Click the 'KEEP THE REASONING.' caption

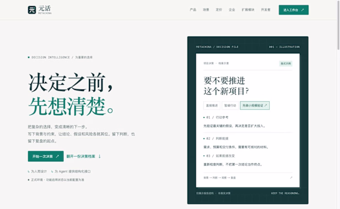coord(285,193)
